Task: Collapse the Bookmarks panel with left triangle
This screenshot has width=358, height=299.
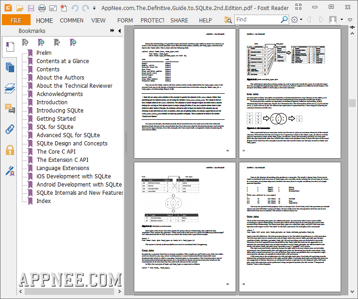Action: point(120,31)
